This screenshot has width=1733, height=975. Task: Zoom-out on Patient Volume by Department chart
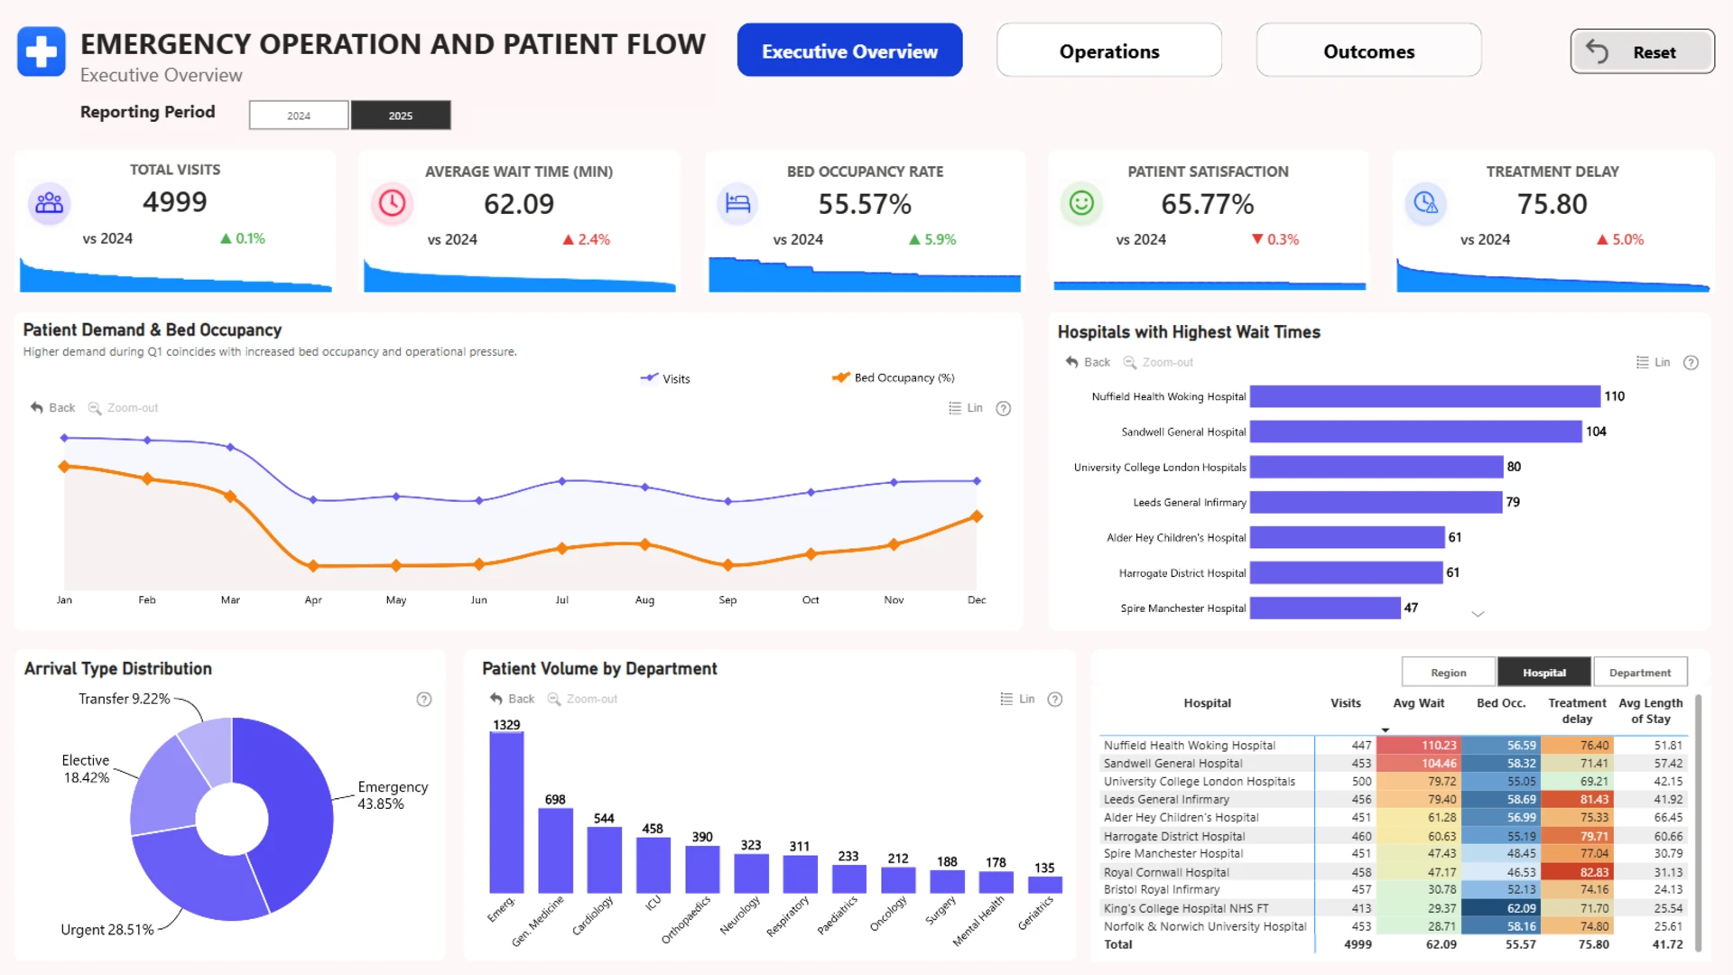(582, 699)
